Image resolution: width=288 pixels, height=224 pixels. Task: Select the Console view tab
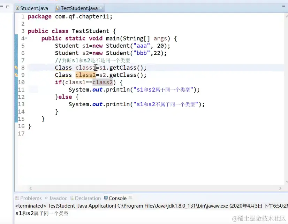tap(115, 198)
